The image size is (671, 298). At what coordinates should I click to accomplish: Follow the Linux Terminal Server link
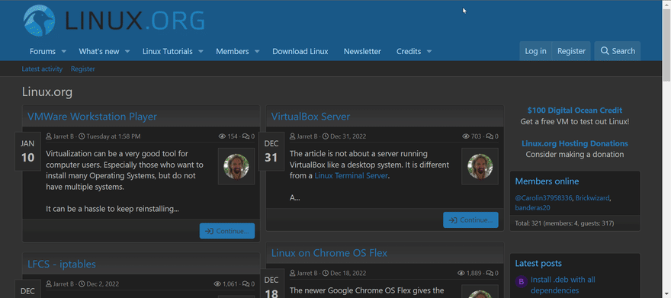tap(351, 176)
